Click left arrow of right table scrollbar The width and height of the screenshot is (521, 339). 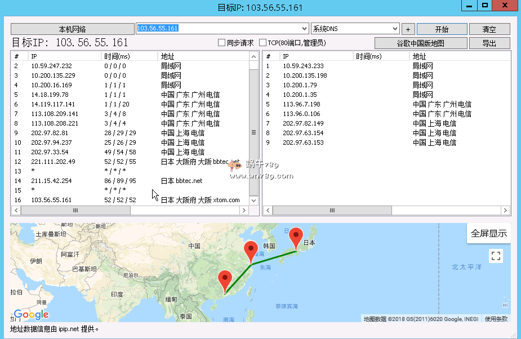(x=268, y=210)
